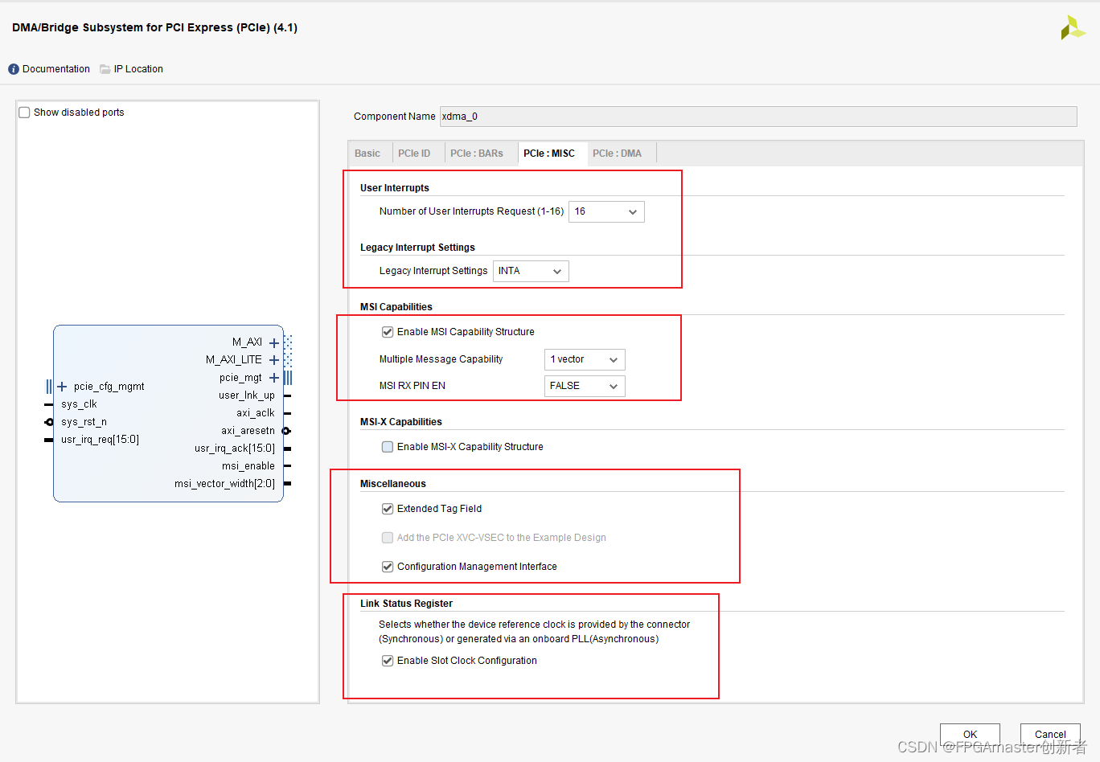The image size is (1100, 762).
Task: Select the axi_aresetn port label
Action: [248, 431]
